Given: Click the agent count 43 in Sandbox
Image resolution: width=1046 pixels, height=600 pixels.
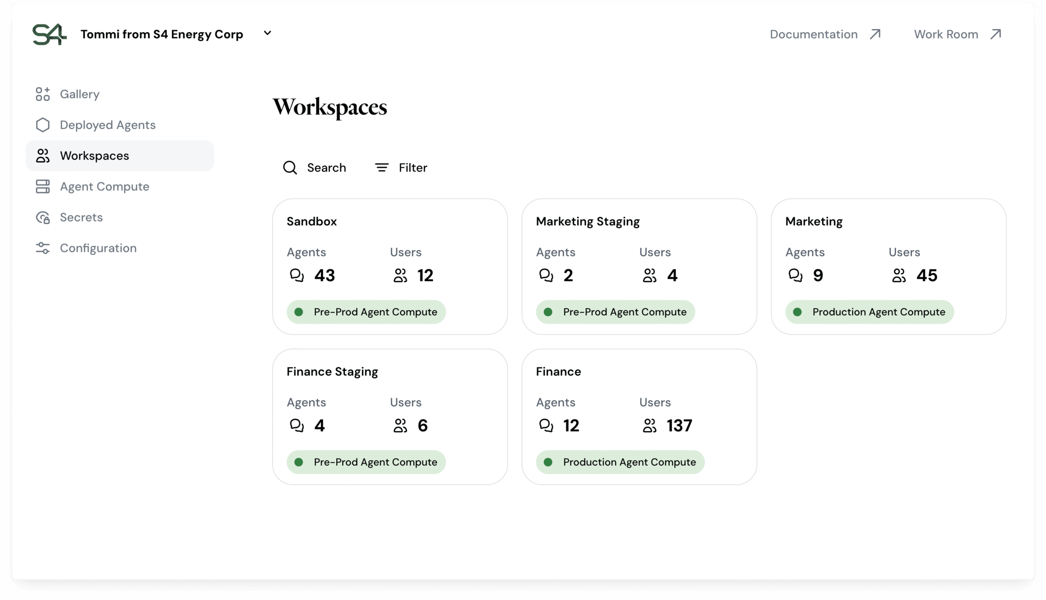Looking at the screenshot, I should [x=324, y=275].
